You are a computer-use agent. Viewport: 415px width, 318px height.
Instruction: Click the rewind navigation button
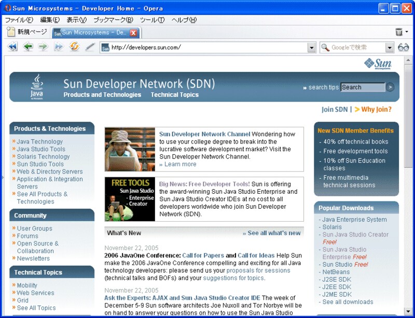tap(12, 47)
